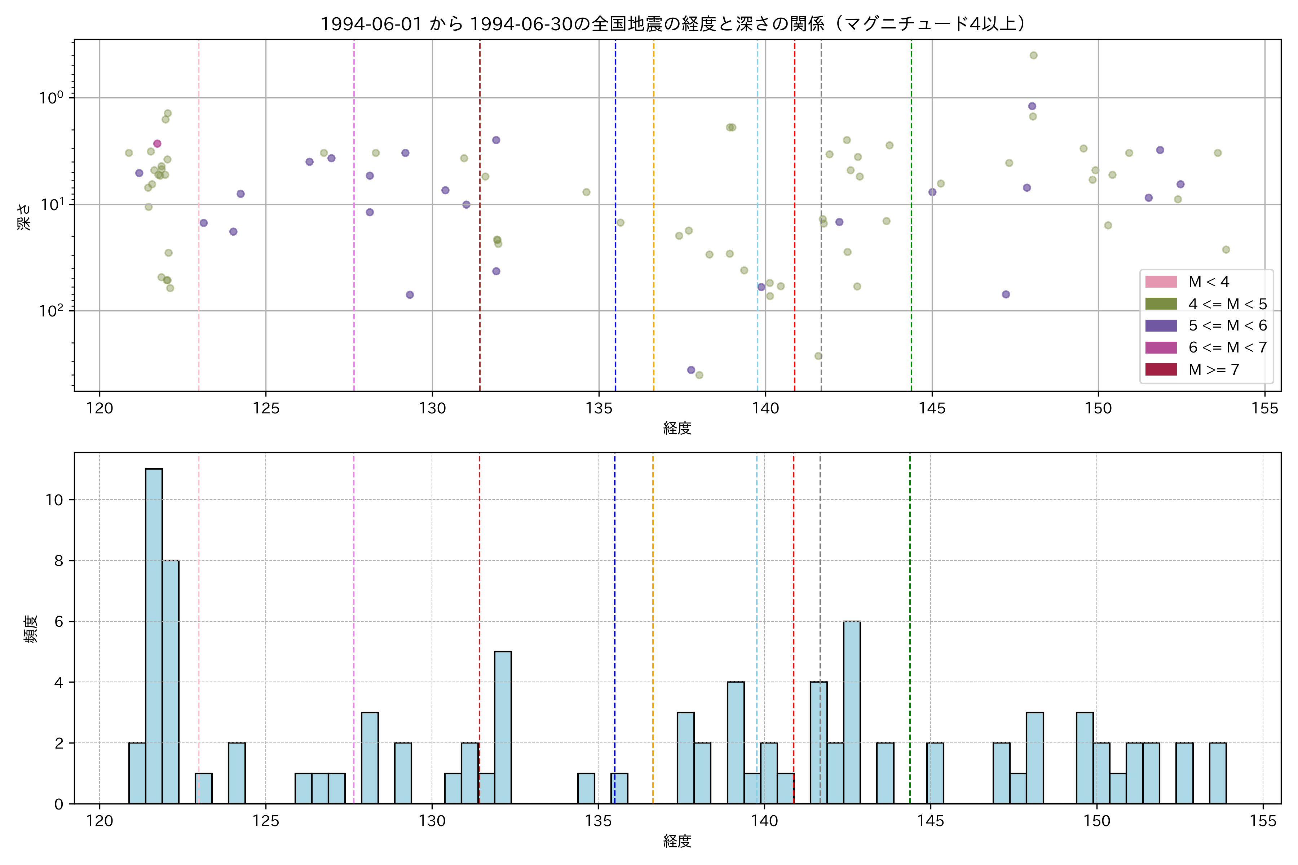Viewport: 1298px width, 865px height.
Task: Click the 頻度 y-axis label
Action: click(30, 628)
